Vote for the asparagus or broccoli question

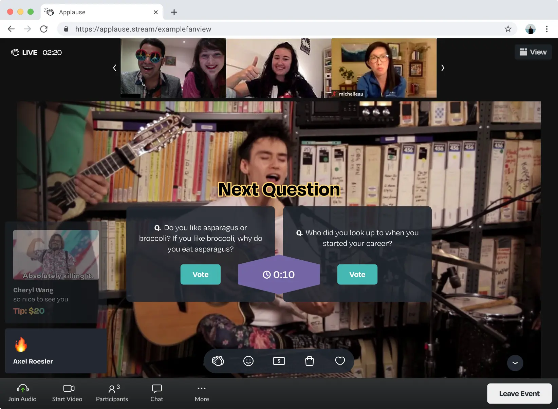pyautogui.click(x=200, y=274)
